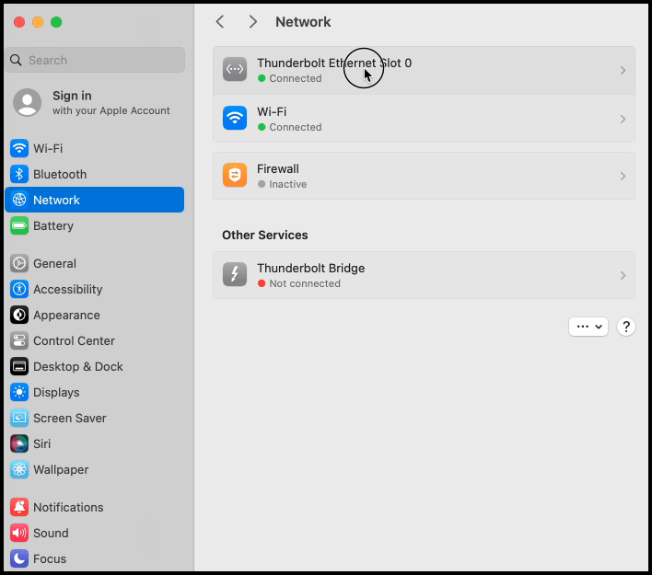652x575 pixels.
Task: Open the ellipsis more-options dropdown
Action: (x=588, y=327)
